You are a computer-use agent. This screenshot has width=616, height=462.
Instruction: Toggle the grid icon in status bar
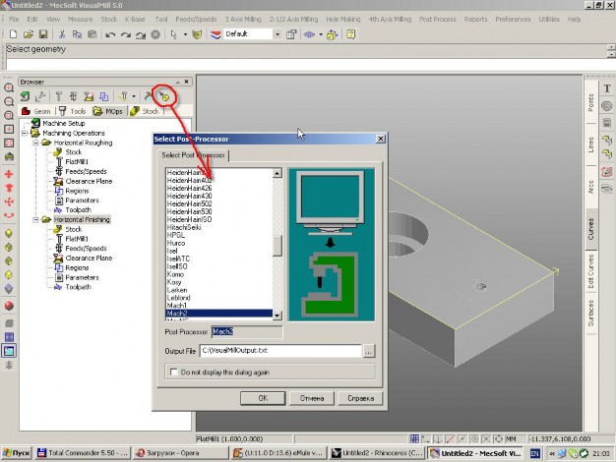coord(414,438)
